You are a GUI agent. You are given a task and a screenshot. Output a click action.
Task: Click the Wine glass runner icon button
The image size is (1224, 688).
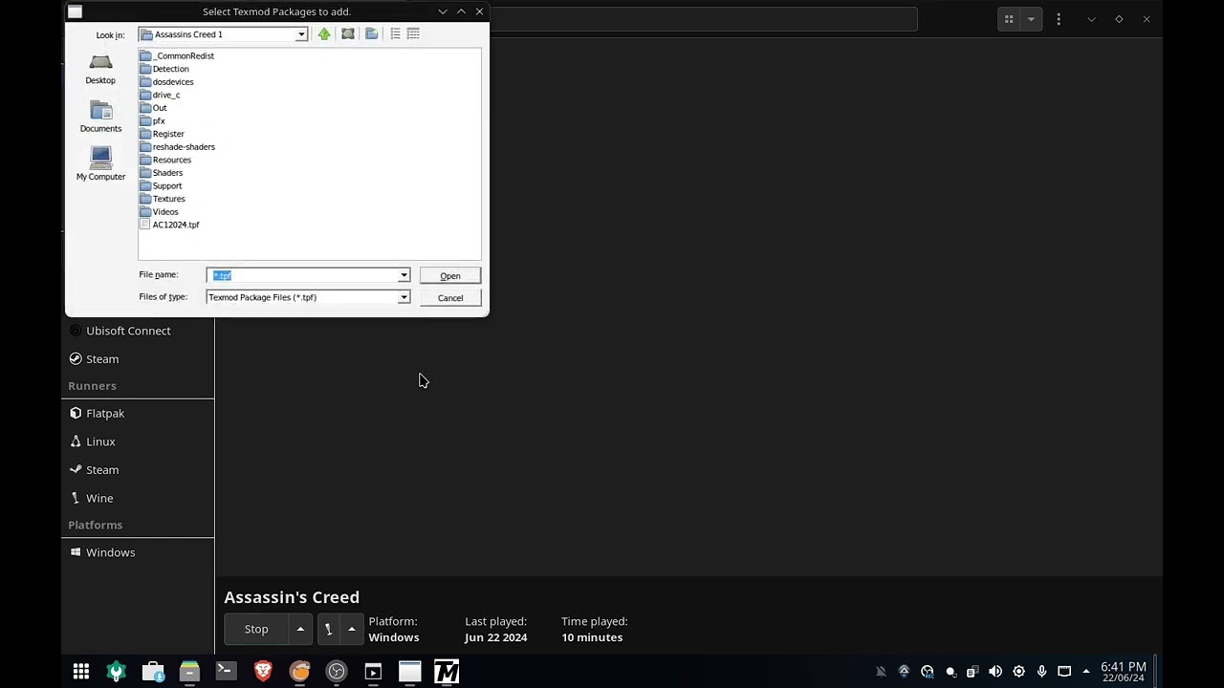(x=328, y=629)
